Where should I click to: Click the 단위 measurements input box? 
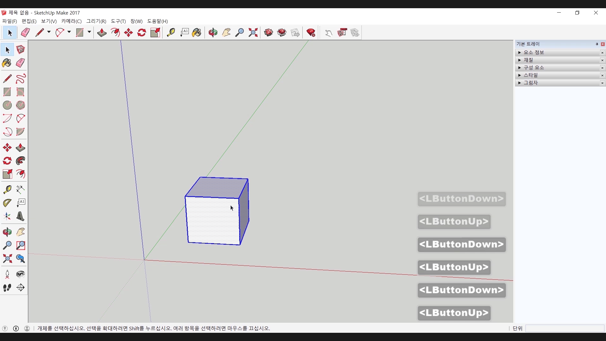564,328
